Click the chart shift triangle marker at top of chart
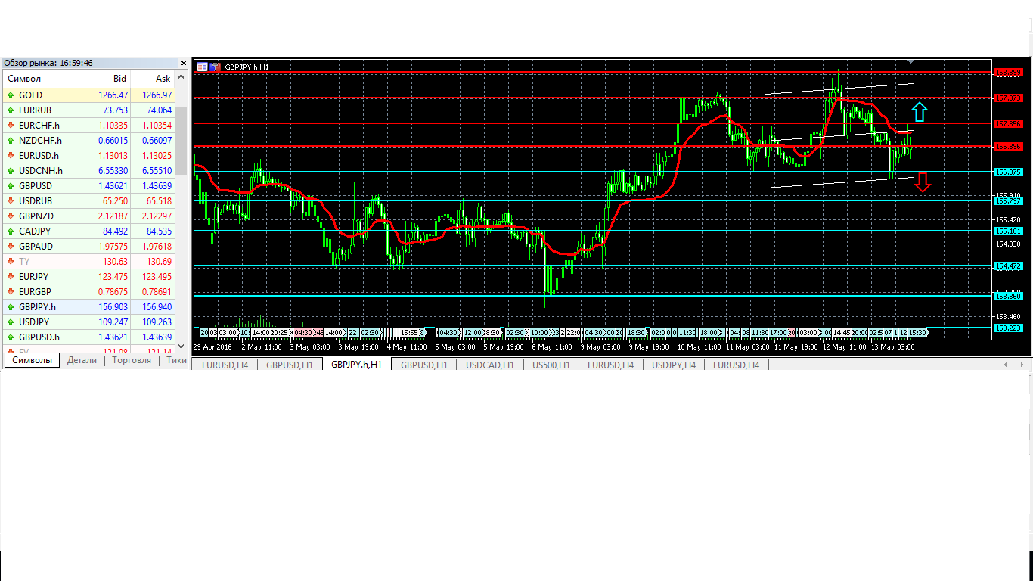 [911, 61]
